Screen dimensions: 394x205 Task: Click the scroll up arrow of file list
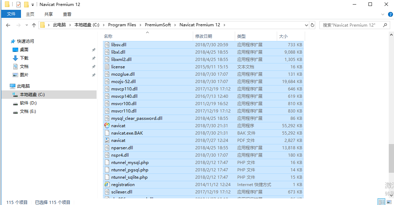tap(391, 35)
